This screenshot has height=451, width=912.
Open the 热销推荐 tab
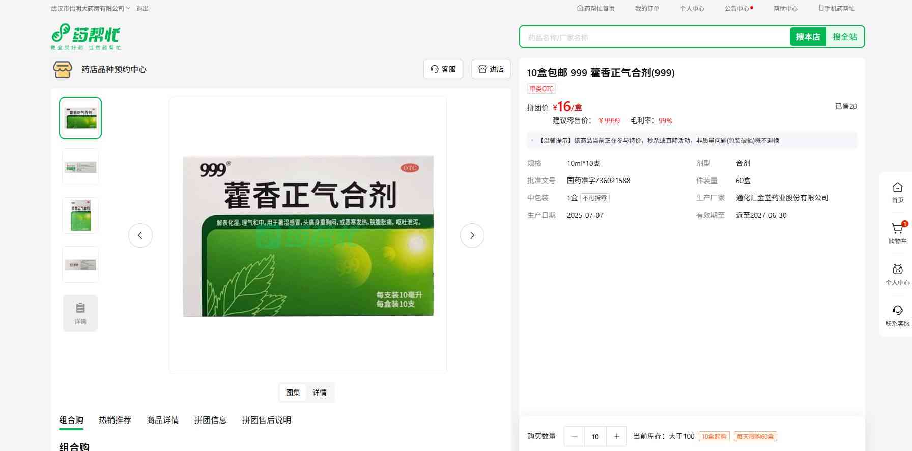point(115,420)
